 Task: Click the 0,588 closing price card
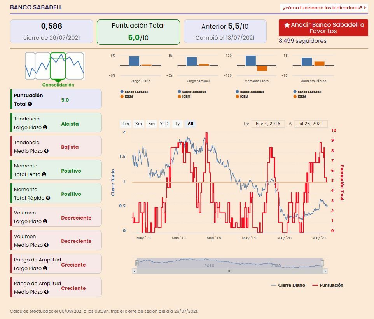pos(52,31)
